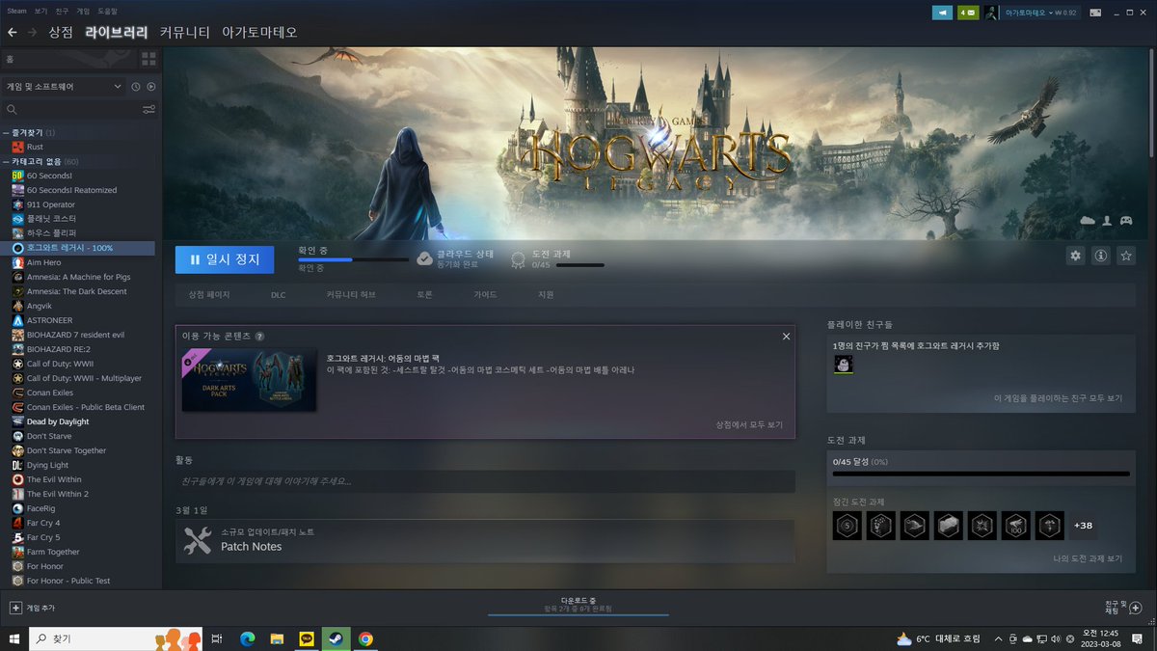This screenshot has height=651, width=1157.
Task: Click the profile avatar picture
Action: [x=991, y=13]
